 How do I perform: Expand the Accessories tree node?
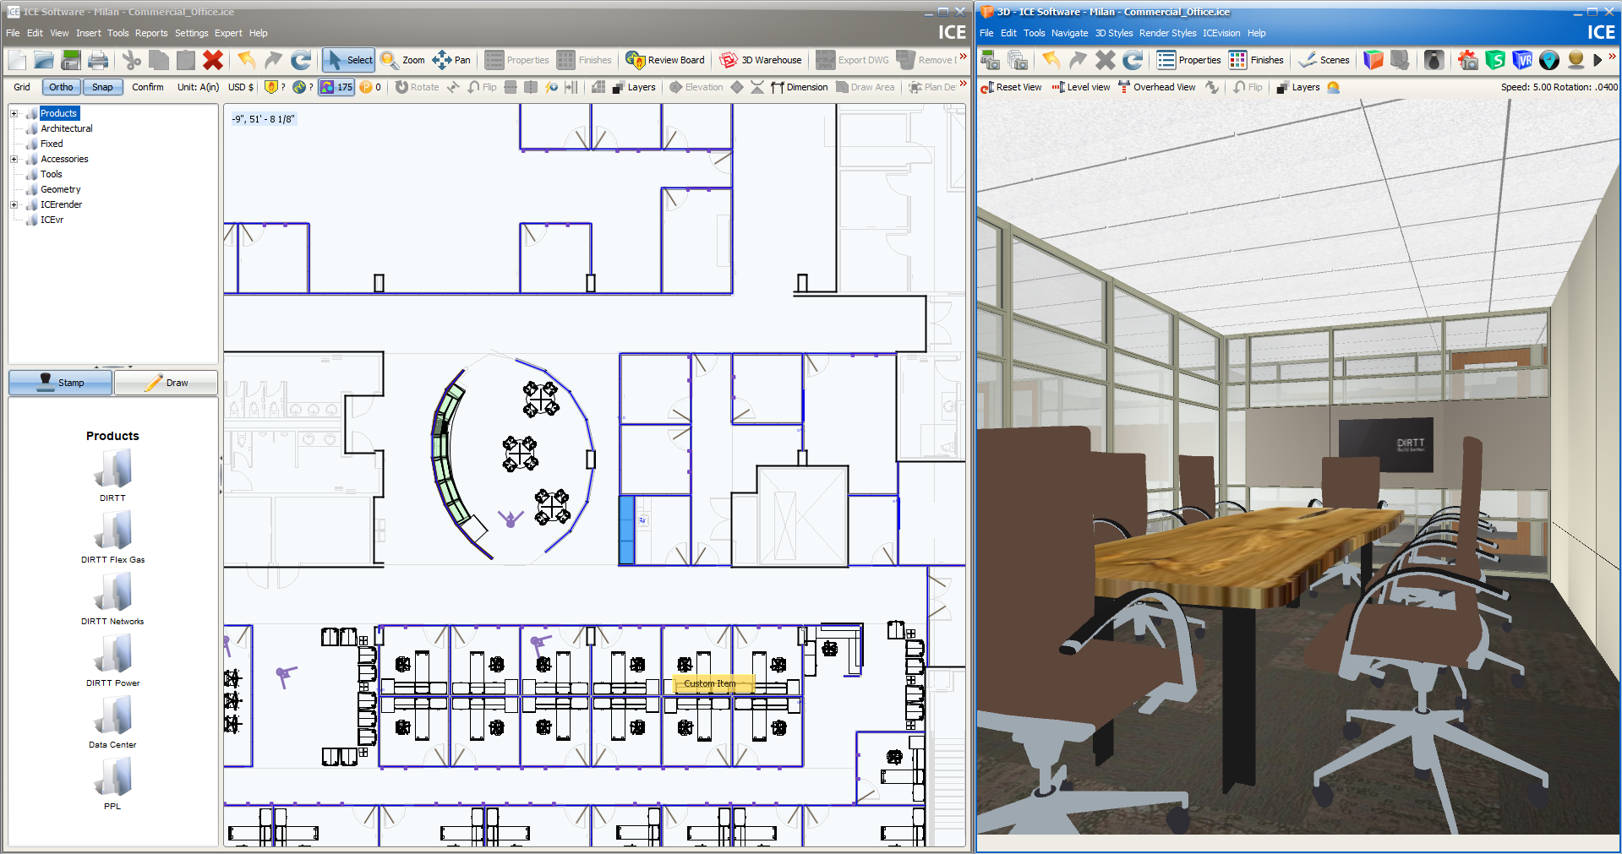[x=14, y=159]
